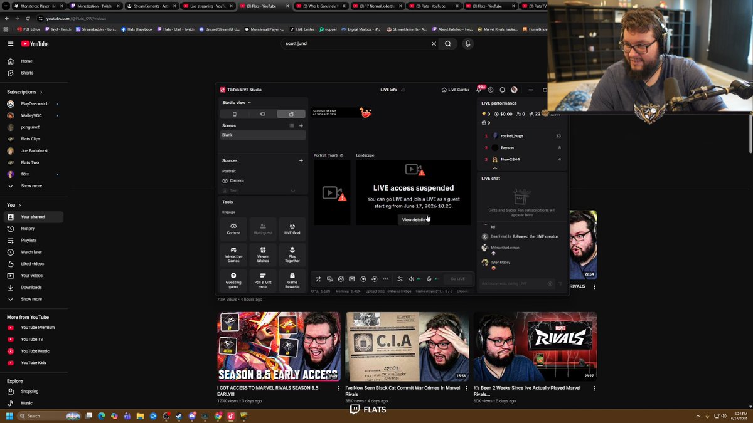Open the LIVE Goal tool
The width and height of the screenshot is (753, 423).
click(292, 229)
